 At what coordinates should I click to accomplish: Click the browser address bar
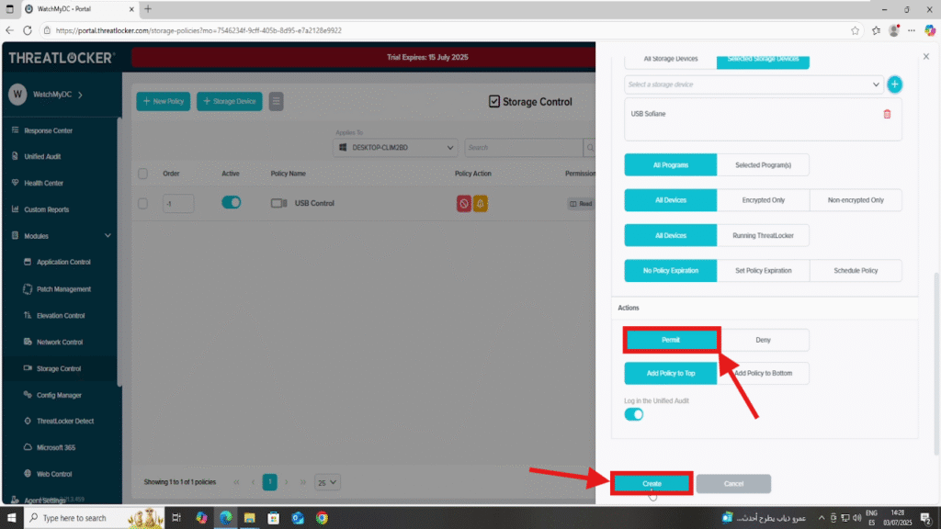pyautogui.click(x=444, y=30)
